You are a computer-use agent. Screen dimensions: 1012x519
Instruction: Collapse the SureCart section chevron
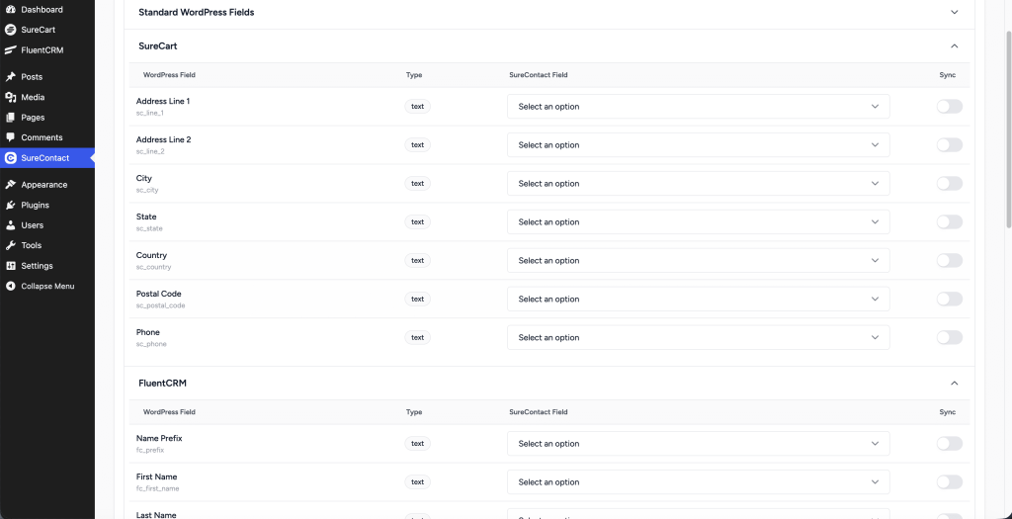pyautogui.click(x=954, y=46)
